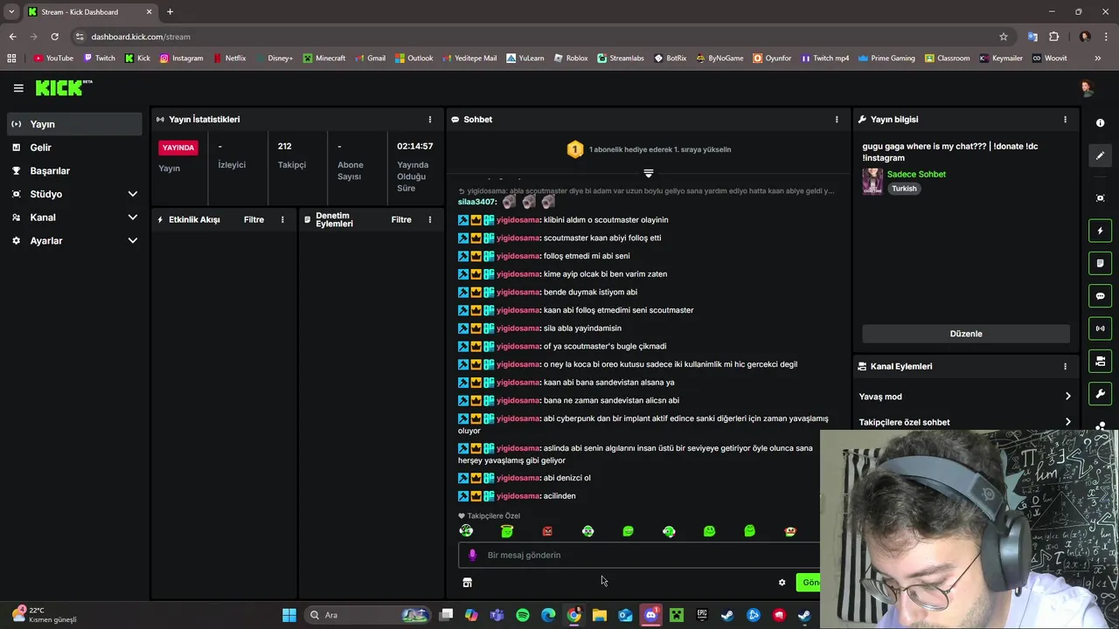The width and height of the screenshot is (1119, 629).
Task: Click Filtre in Etkinlik Akışı panel
Action: pos(254,220)
